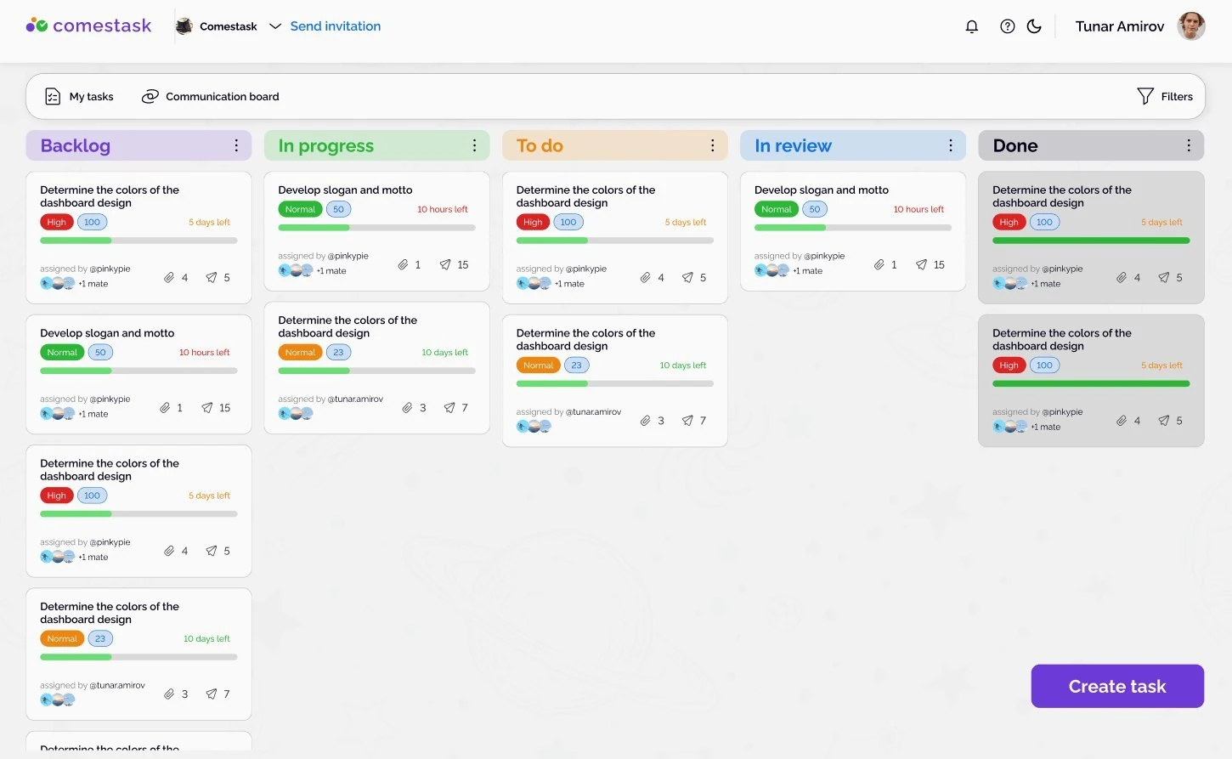Click the To do column title
Viewport: 1232px width, 759px height.
(x=540, y=145)
